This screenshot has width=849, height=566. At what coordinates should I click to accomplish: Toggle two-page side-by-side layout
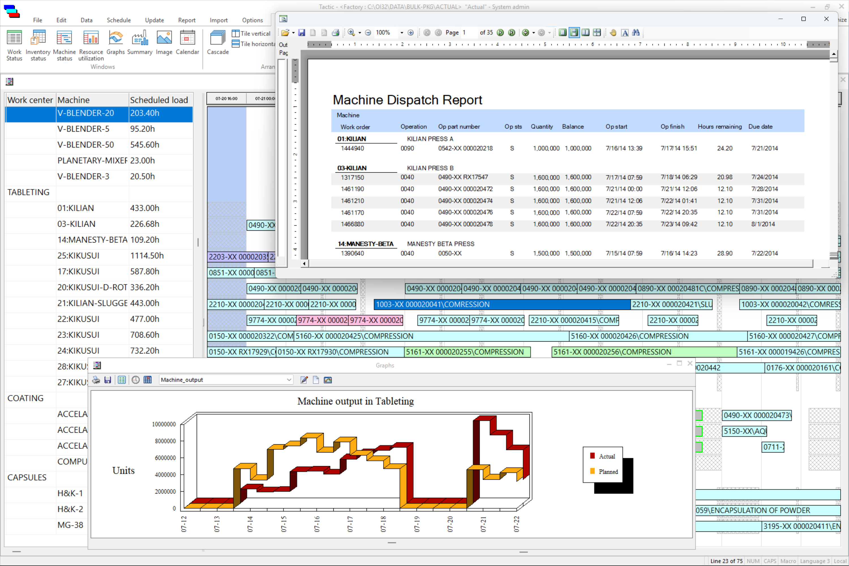click(x=586, y=33)
